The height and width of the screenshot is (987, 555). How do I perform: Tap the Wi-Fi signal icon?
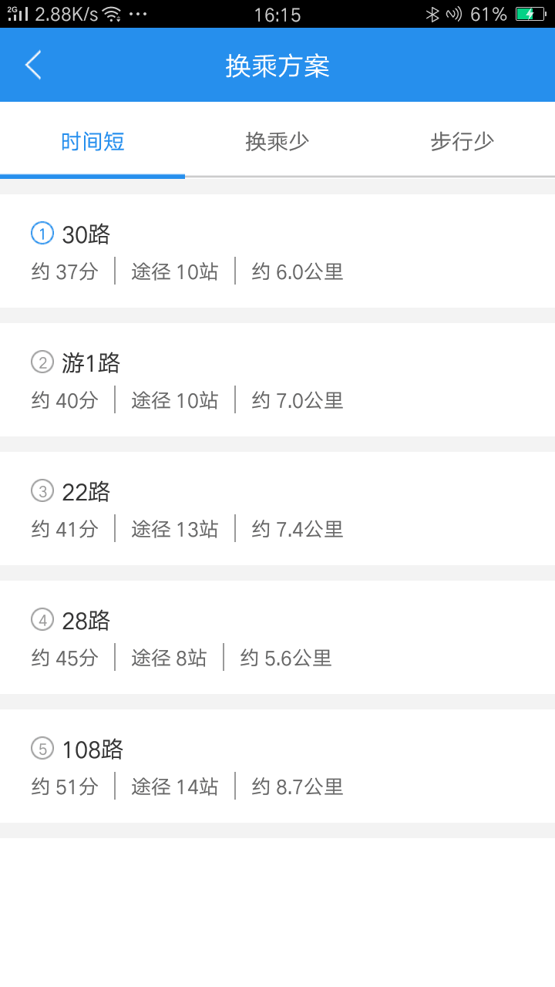tap(112, 14)
